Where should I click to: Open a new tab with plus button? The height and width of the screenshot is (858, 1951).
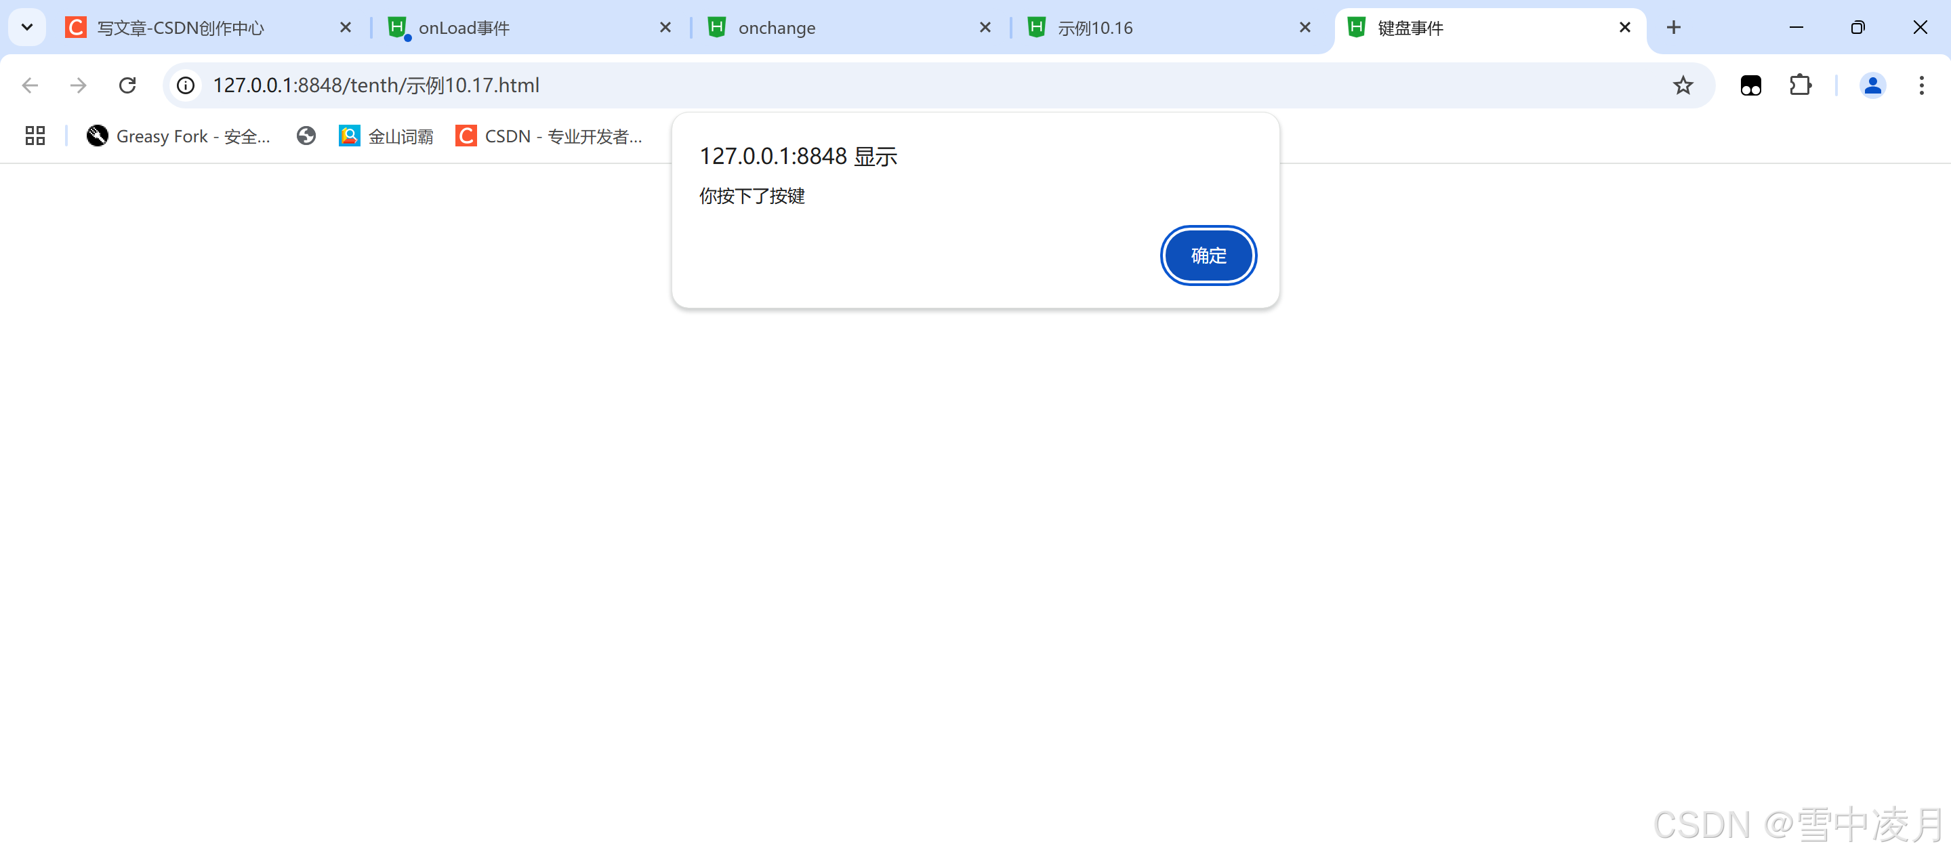point(1673,28)
